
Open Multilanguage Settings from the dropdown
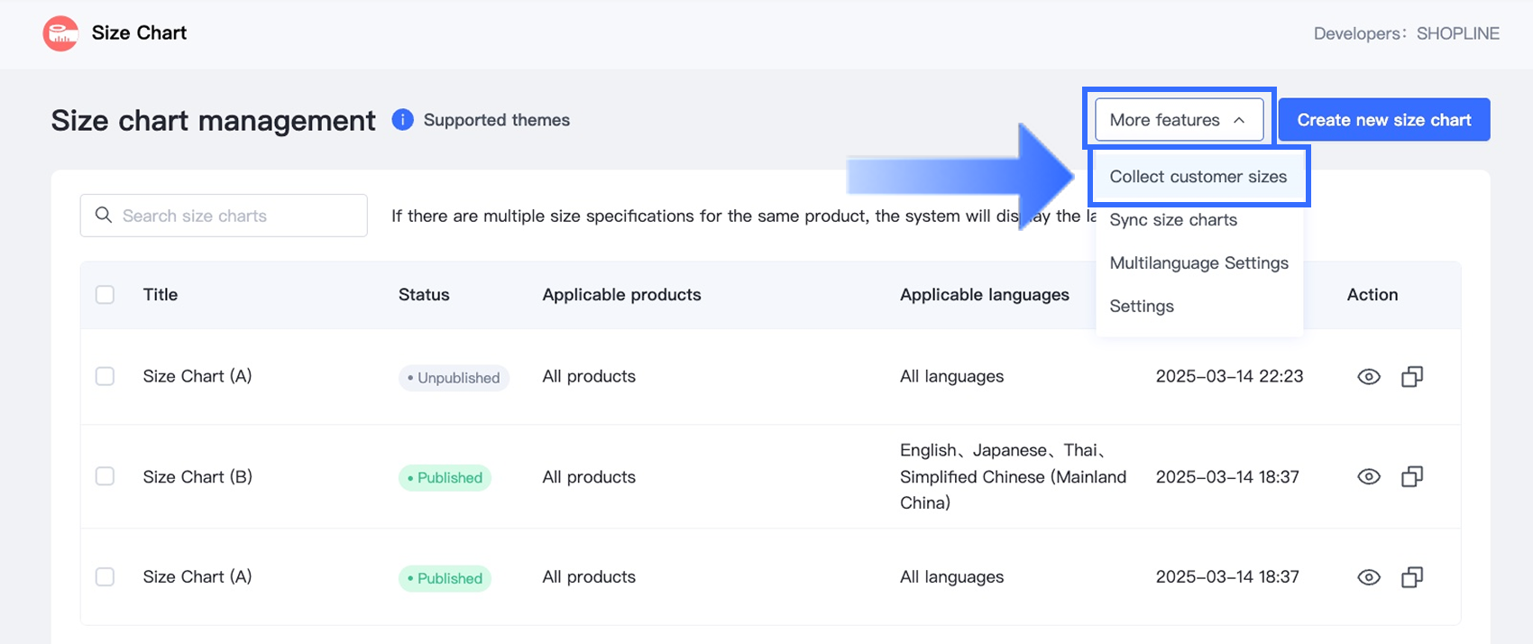coord(1198,263)
